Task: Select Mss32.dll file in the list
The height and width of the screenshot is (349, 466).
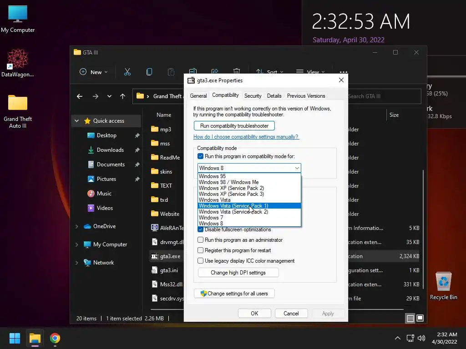Action: coord(171,284)
